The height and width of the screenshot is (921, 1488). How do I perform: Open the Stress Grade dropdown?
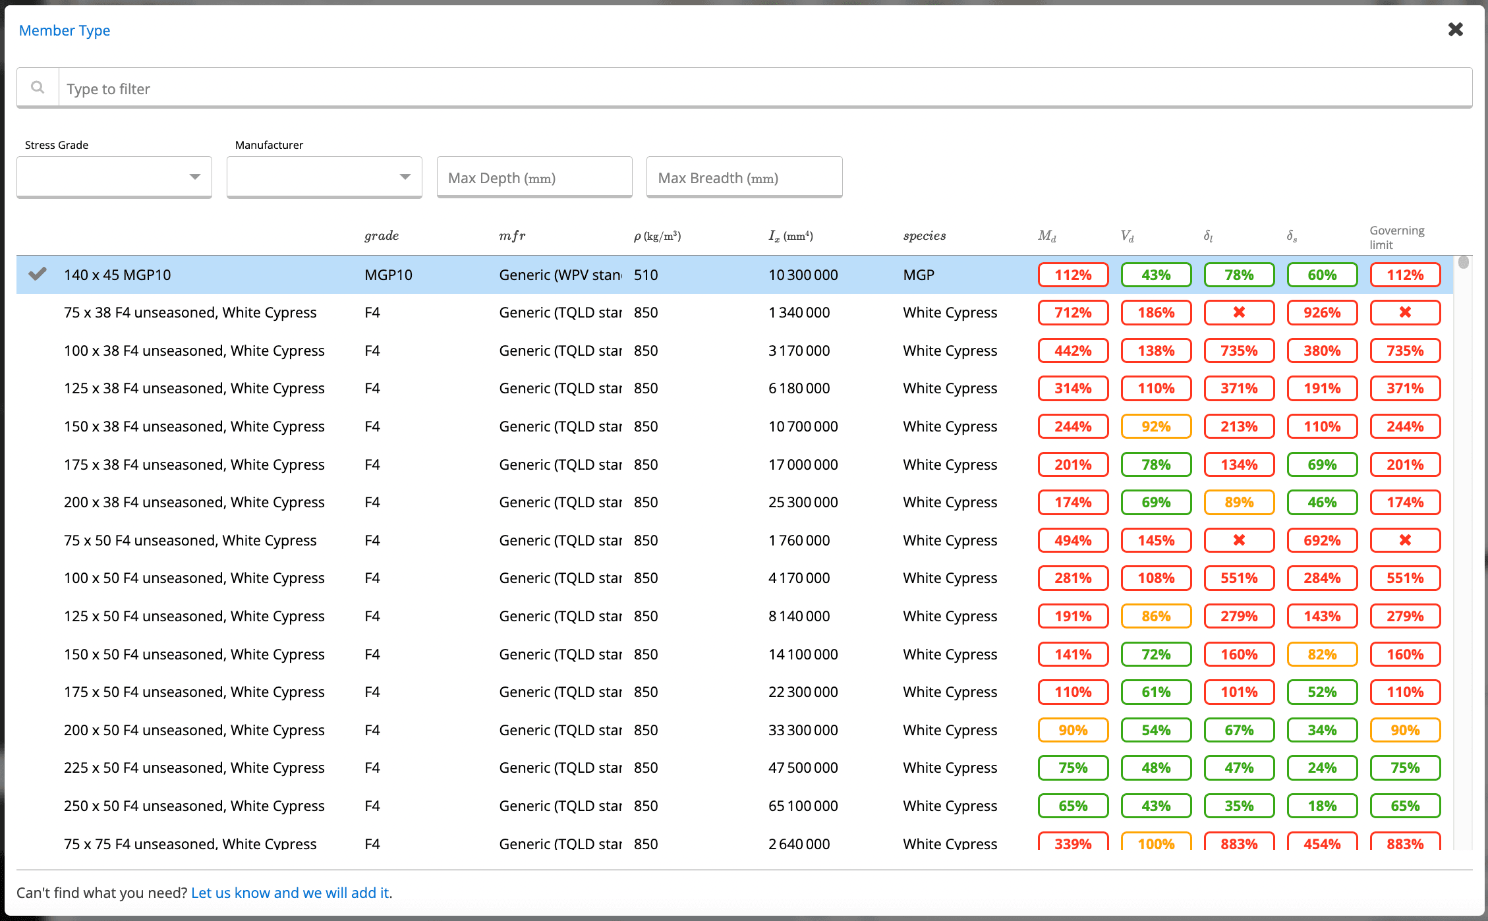click(x=114, y=177)
